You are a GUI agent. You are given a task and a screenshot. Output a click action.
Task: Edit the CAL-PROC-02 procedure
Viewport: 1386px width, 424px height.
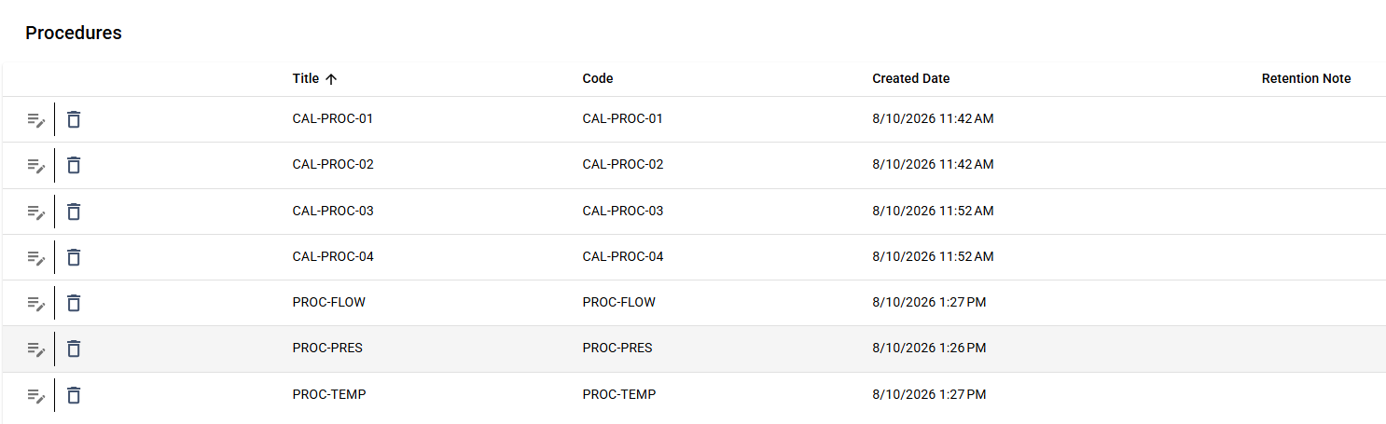(x=35, y=166)
